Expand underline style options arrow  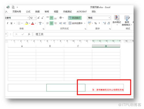(x=14, y=23)
